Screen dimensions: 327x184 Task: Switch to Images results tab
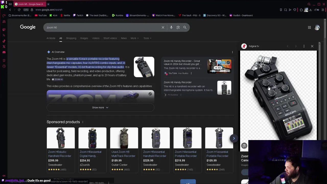84,38
